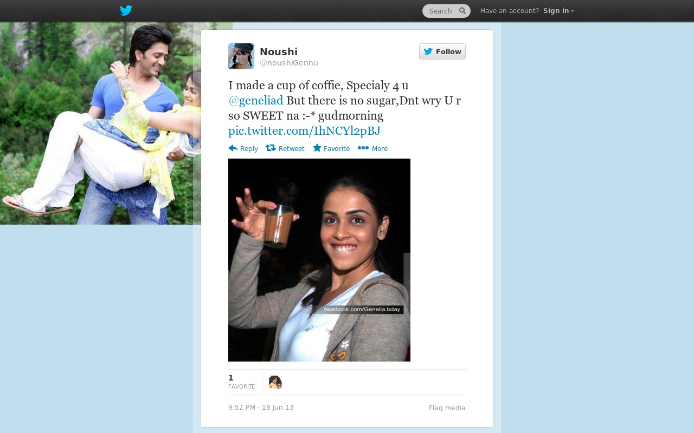Click the Search input field
The width and height of the screenshot is (694, 433).
(446, 11)
